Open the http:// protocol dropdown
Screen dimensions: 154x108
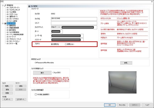coord(56,27)
